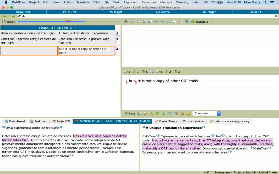
Task: Click the undo arrow icon
Action: (x=156, y=22)
